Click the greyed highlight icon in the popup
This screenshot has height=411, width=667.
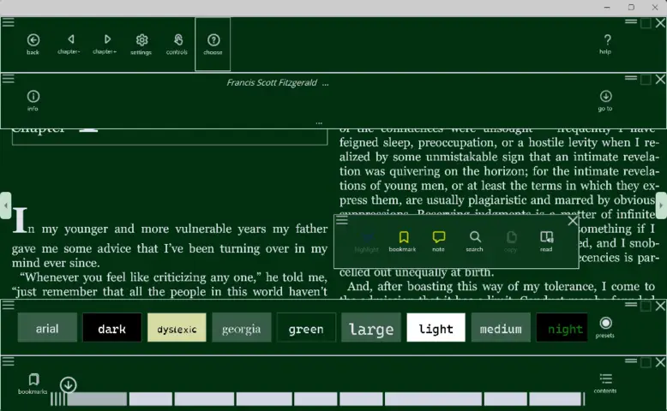367,241
